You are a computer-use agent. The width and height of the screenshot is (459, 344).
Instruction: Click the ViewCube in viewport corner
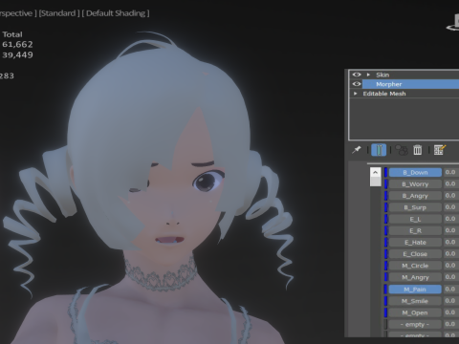click(453, 23)
